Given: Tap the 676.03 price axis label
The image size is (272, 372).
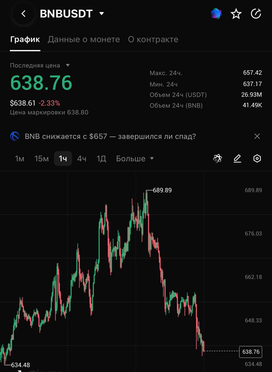Looking at the screenshot, I should (253, 234).
